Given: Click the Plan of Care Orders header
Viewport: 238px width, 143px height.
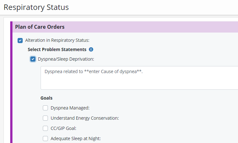Looking at the screenshot, I should [x=40, y=27].
